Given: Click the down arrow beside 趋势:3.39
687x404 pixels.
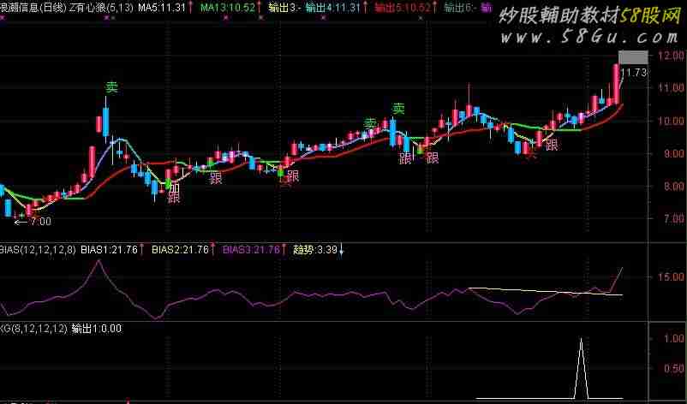Looking at the screenshot, I should click(342, 250).
